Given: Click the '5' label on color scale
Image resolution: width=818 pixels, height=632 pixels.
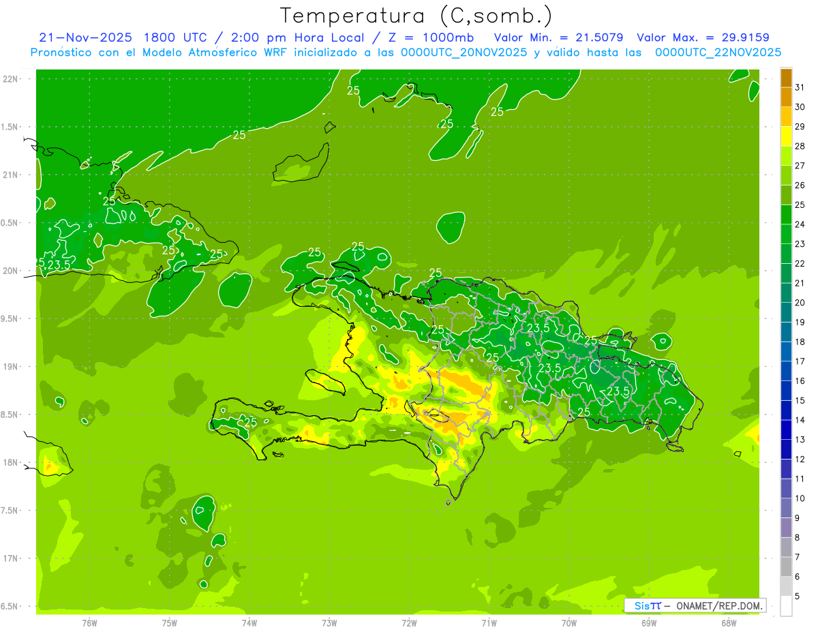Looking at the screenshot, I should (x=798, y=597).
